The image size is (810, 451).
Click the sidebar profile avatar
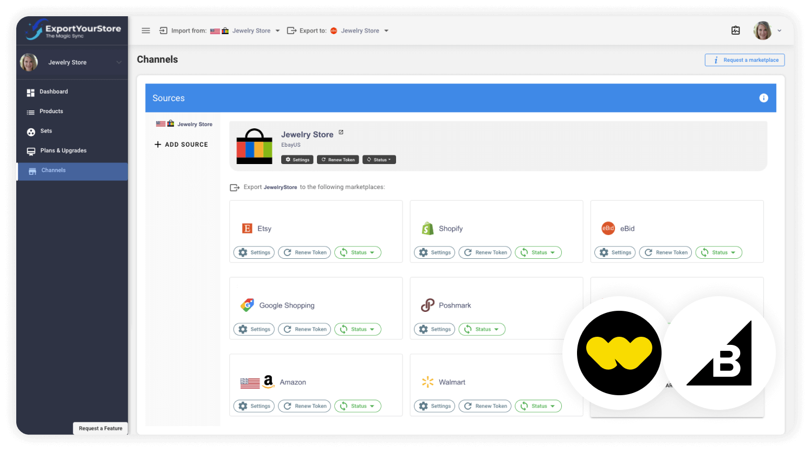click(x=29, y=62)
